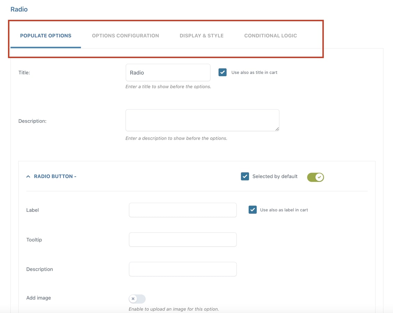Viewport: 393px width, 313px height.
Task: Enable the Add image toggle
Action: (x=137, y=299)
